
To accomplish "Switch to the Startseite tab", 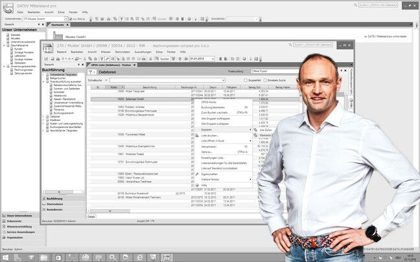I will coord(58,25).
